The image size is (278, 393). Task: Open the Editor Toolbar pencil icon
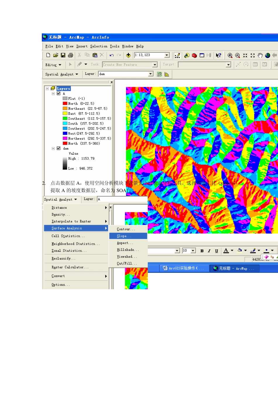point(177,55)
